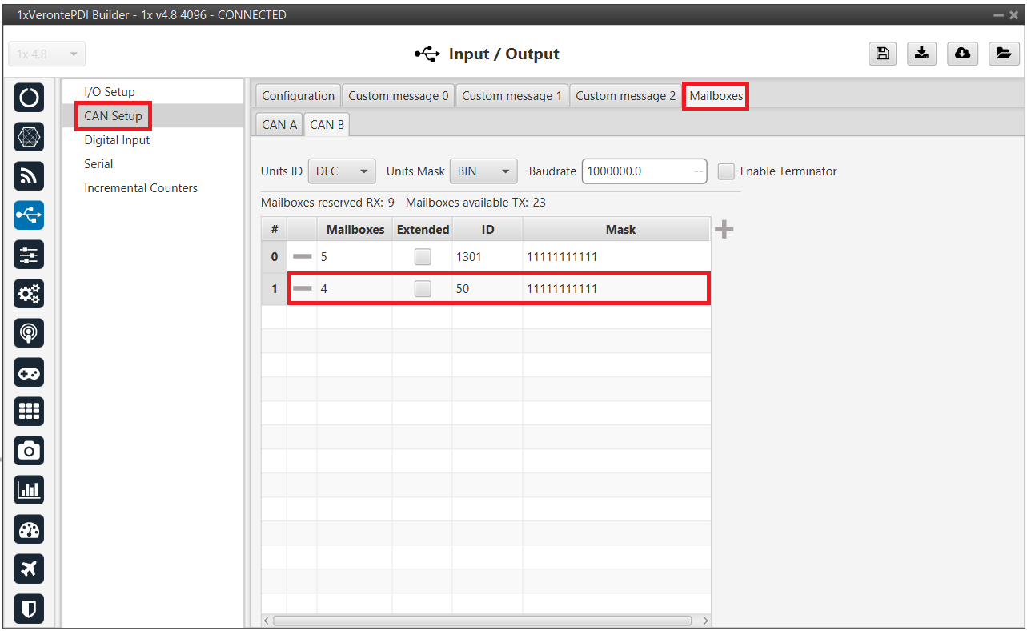
Task: Select the airplane icon in sidebar
Action: tap(30, 569)
